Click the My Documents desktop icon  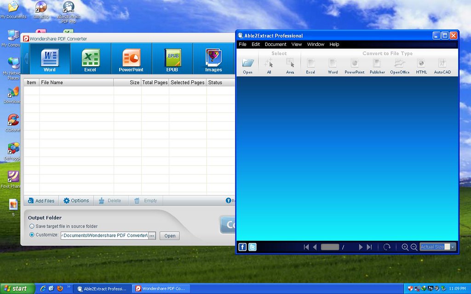(x=13, y=10)
